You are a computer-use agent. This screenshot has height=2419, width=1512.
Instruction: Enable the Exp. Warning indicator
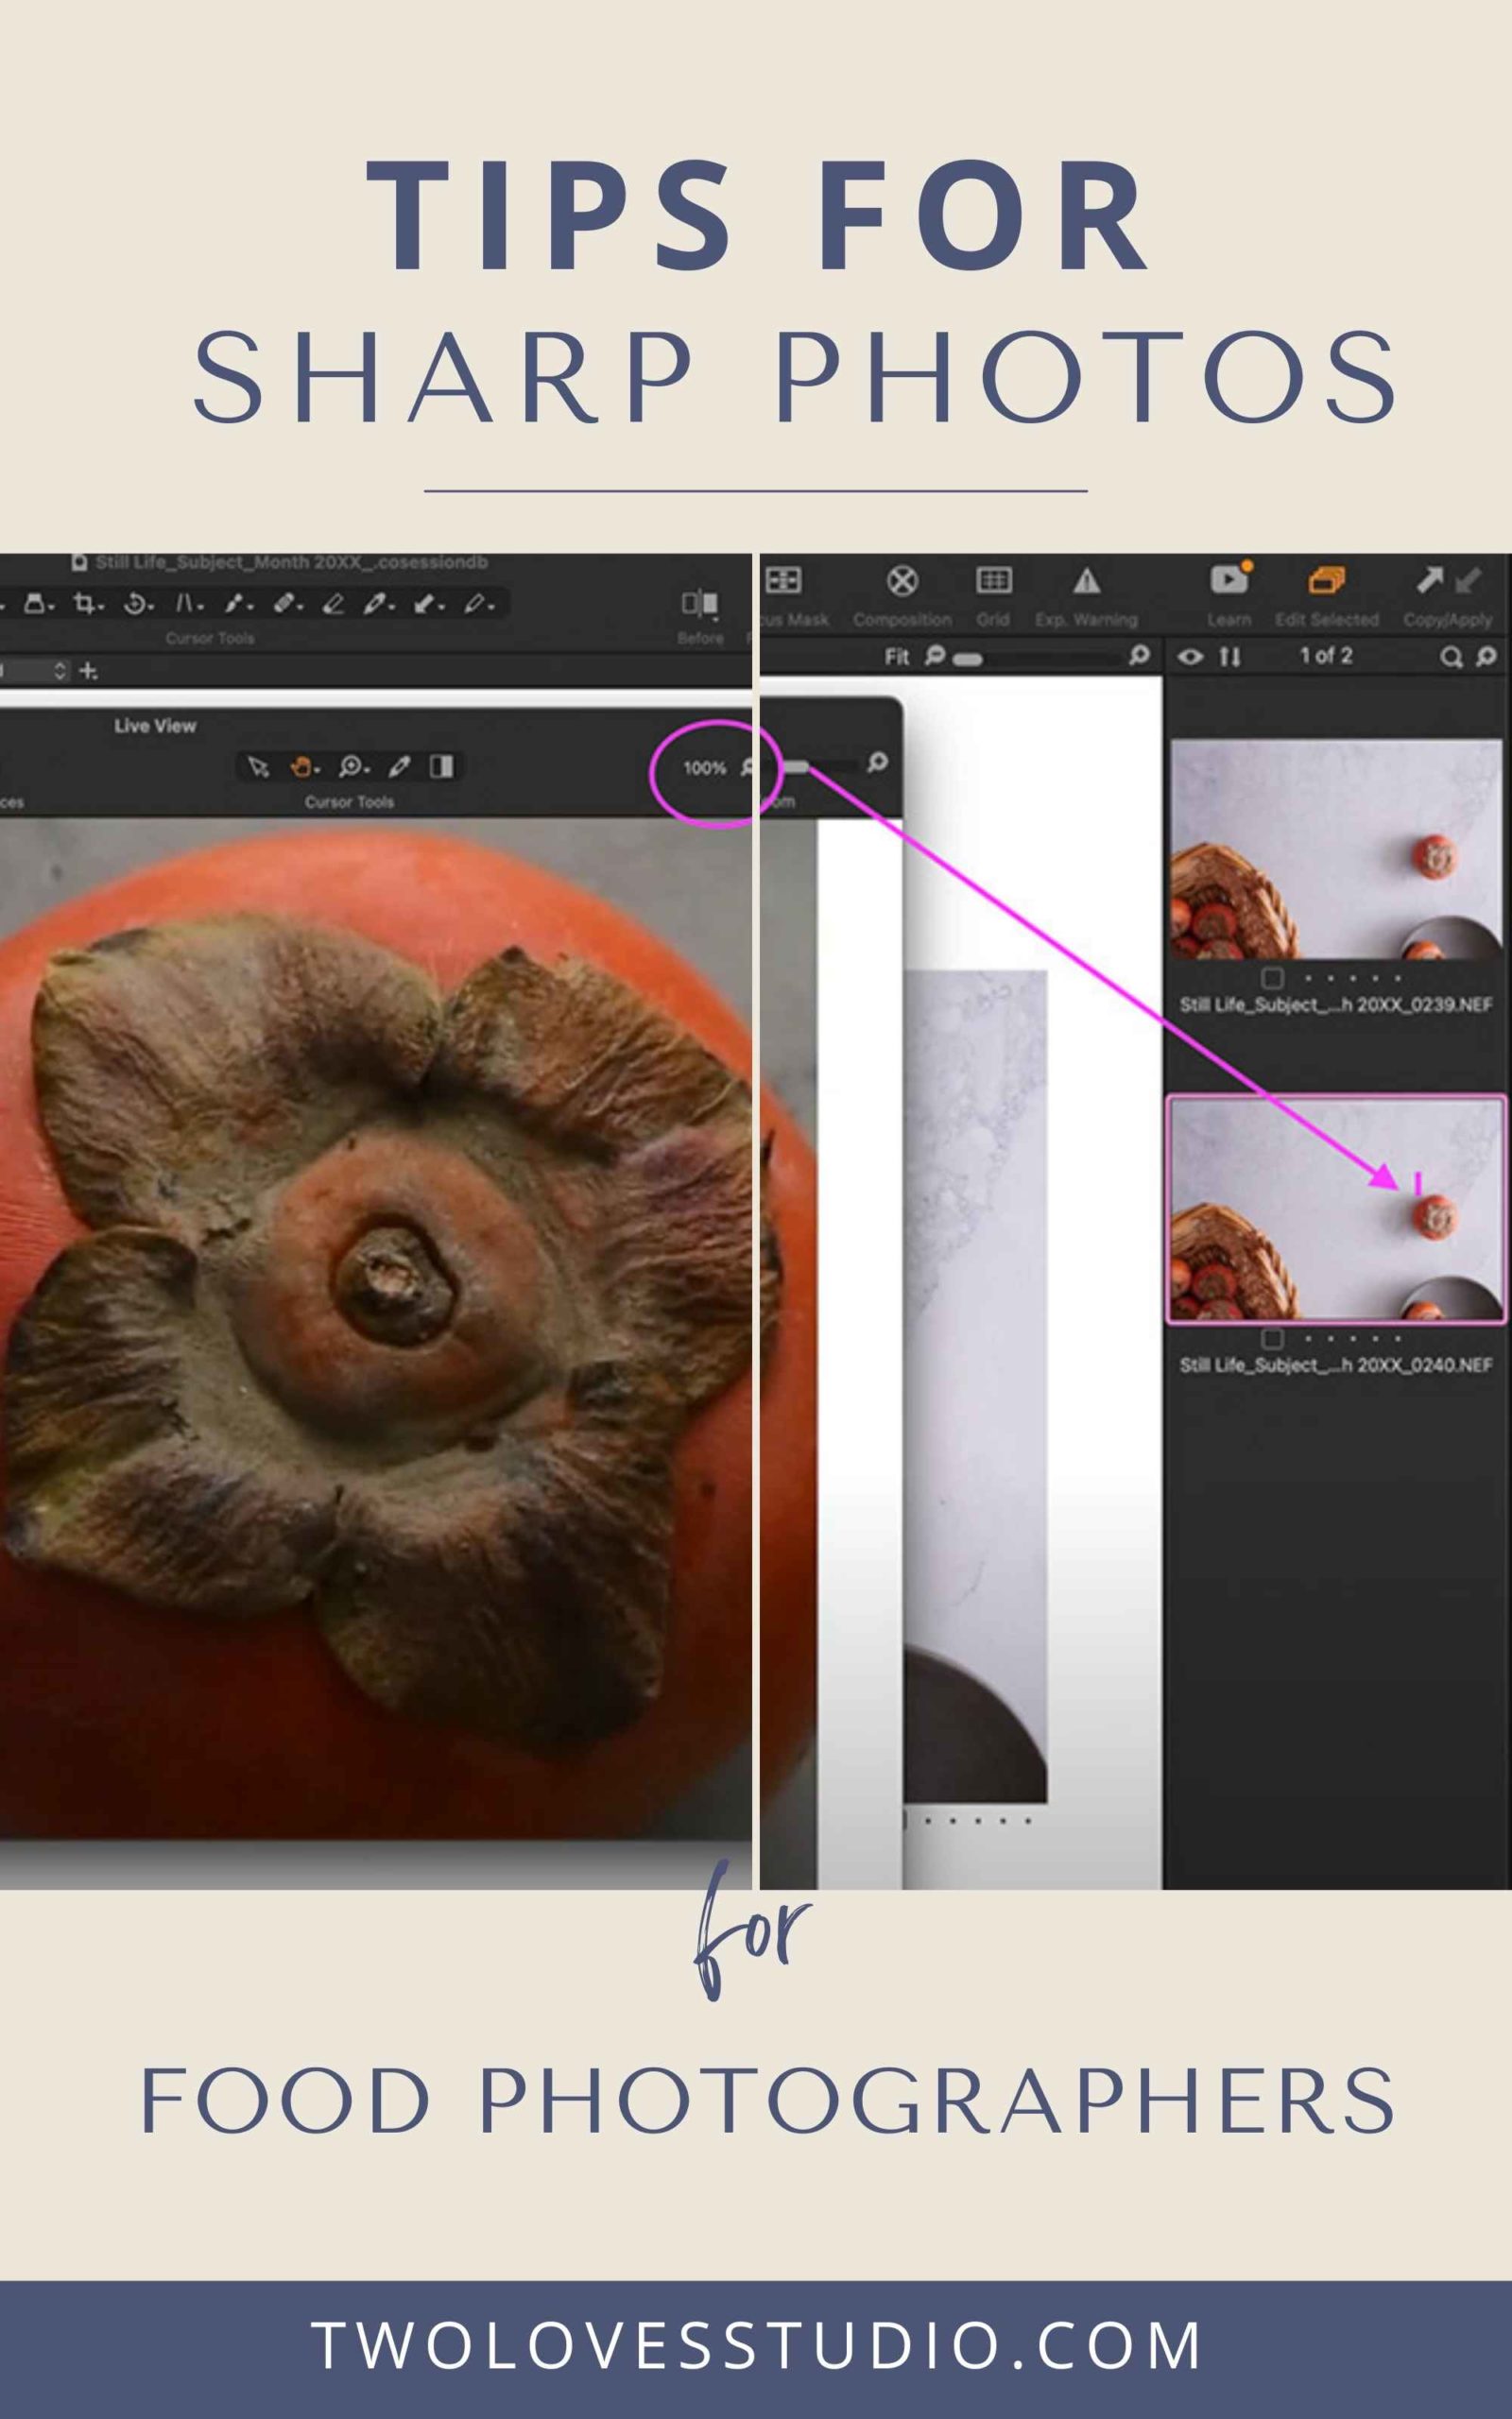1086,582
